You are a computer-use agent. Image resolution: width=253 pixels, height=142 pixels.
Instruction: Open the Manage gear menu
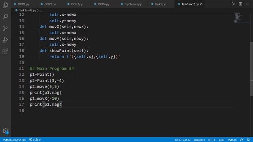tap(5, 131)
